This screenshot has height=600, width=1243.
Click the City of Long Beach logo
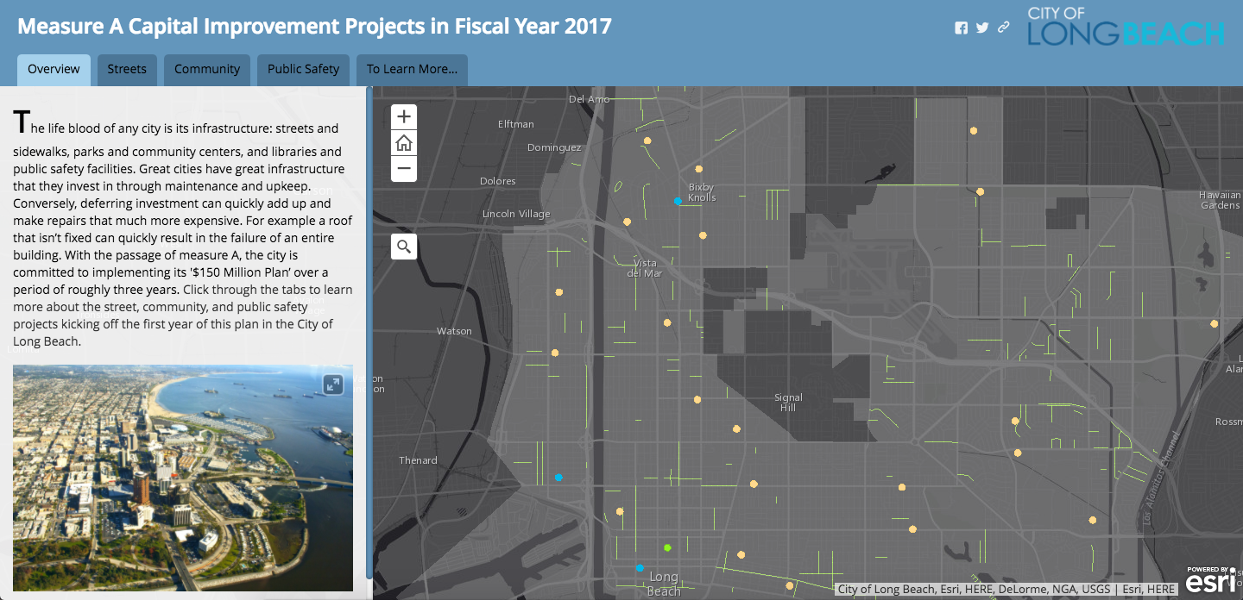[x=1126, y=27]
